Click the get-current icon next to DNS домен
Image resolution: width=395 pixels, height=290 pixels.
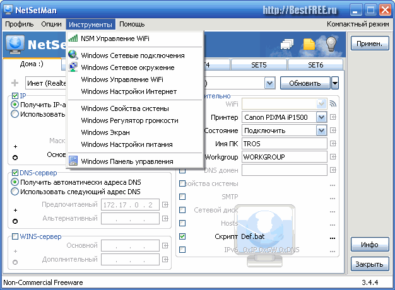[333, 170]
